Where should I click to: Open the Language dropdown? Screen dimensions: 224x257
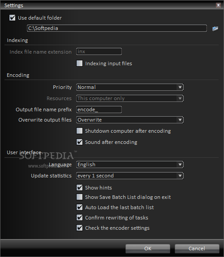(130, 164)
